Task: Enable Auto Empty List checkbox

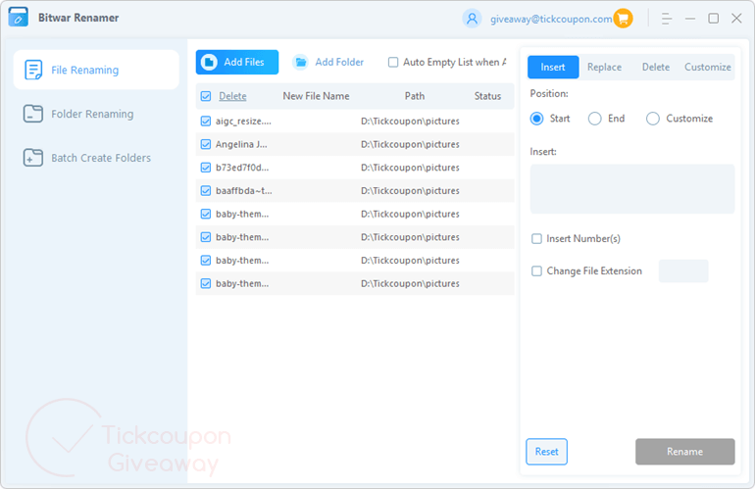Action: [x=393, y=62]
